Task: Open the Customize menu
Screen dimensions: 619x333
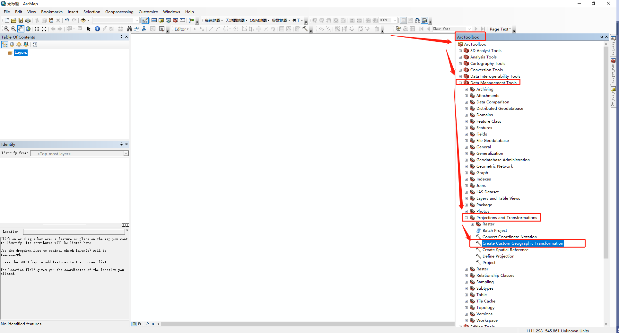Action: [x=148, y=12]
